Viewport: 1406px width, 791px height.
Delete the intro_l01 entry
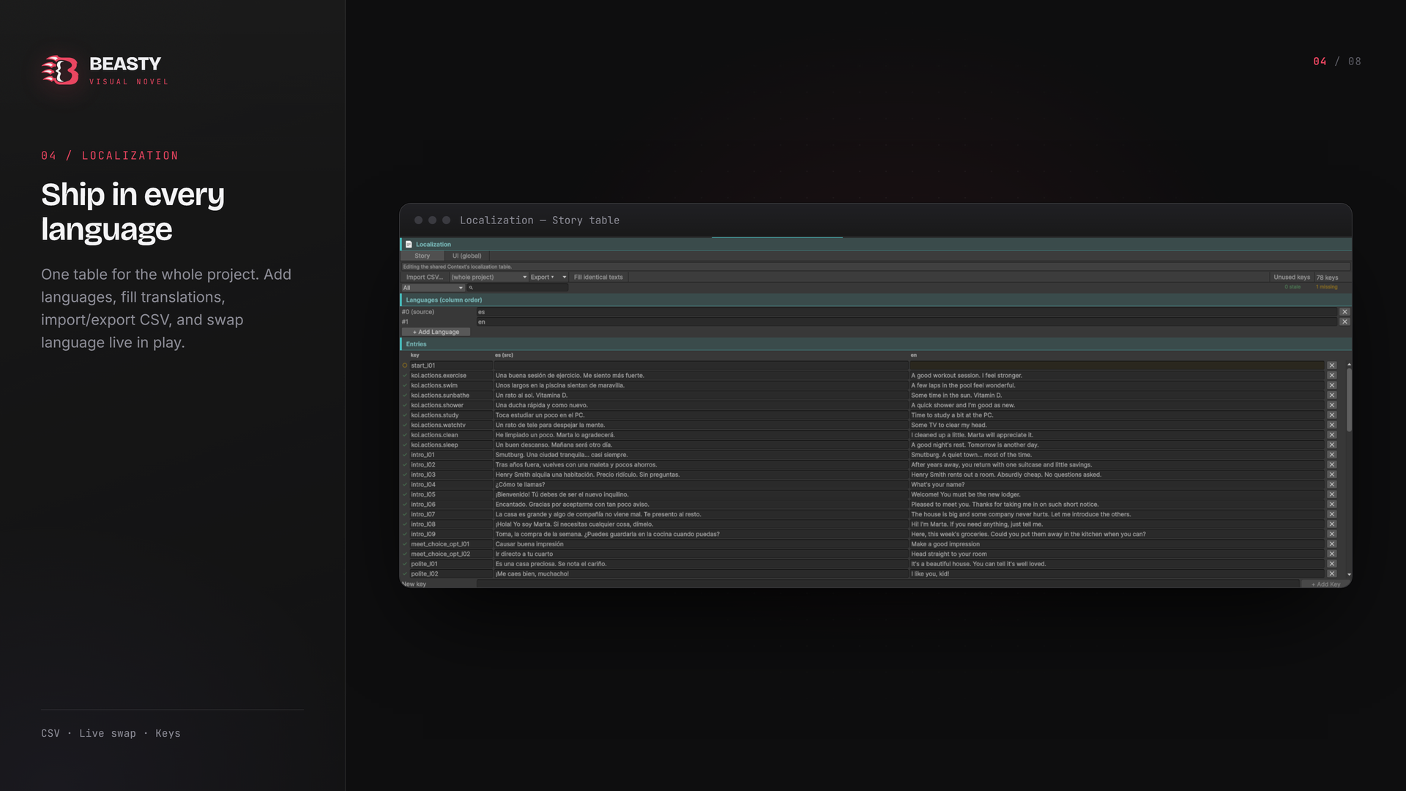coord(1332,455)
